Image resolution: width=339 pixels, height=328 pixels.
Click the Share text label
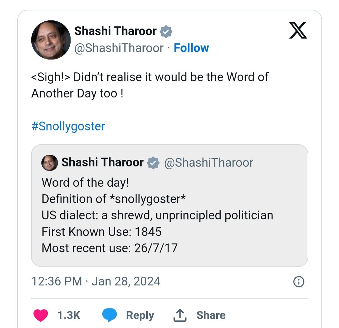[211, 315]
